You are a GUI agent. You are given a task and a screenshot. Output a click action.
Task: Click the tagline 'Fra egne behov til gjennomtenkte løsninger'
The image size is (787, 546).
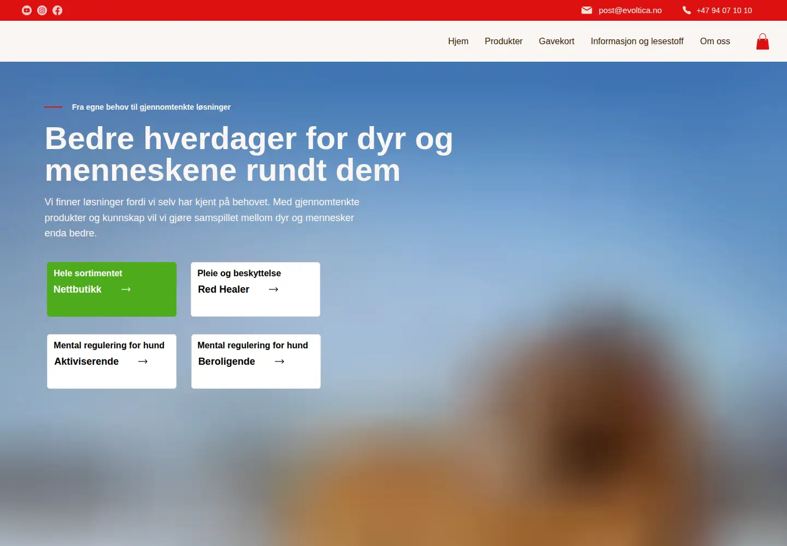(151, 107)
